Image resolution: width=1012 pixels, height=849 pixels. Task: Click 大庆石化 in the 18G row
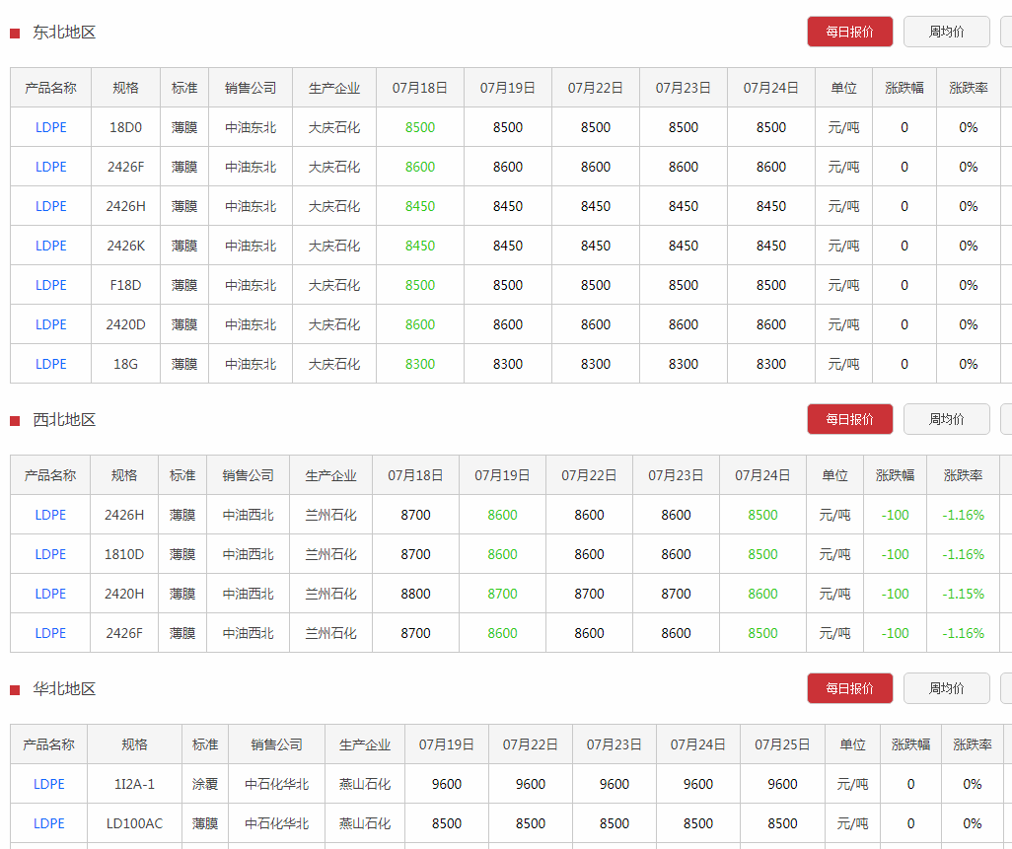point(334,364)
